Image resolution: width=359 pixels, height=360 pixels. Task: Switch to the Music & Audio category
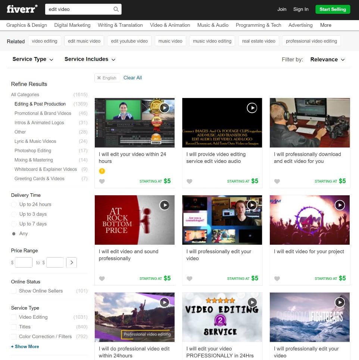pos(213,25)
